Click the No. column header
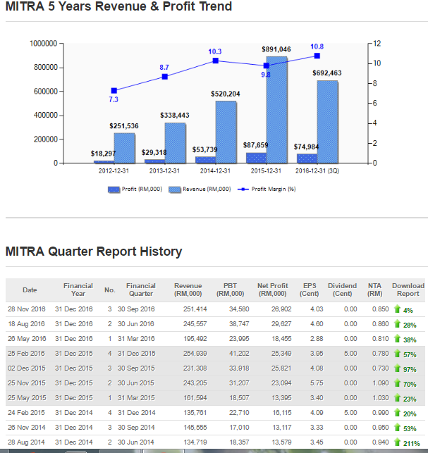Viewport: 428px width, 453px height. (x=110, y=290)
